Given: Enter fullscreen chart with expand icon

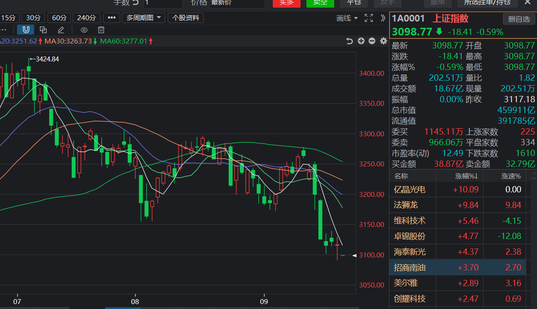Looking at the screenshot, I should [369, 18].
